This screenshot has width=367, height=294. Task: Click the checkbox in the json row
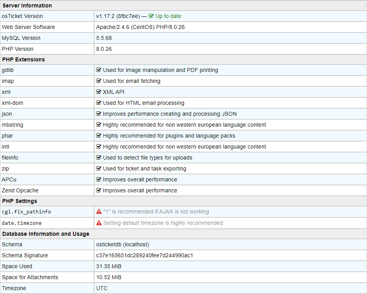[x=99, y=114]
